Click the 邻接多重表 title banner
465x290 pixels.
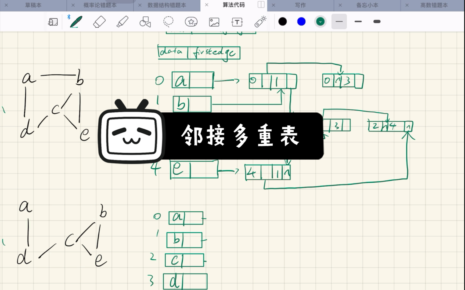240,136
